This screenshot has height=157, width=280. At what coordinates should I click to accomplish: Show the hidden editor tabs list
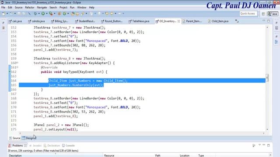click(x=237, y=21)
